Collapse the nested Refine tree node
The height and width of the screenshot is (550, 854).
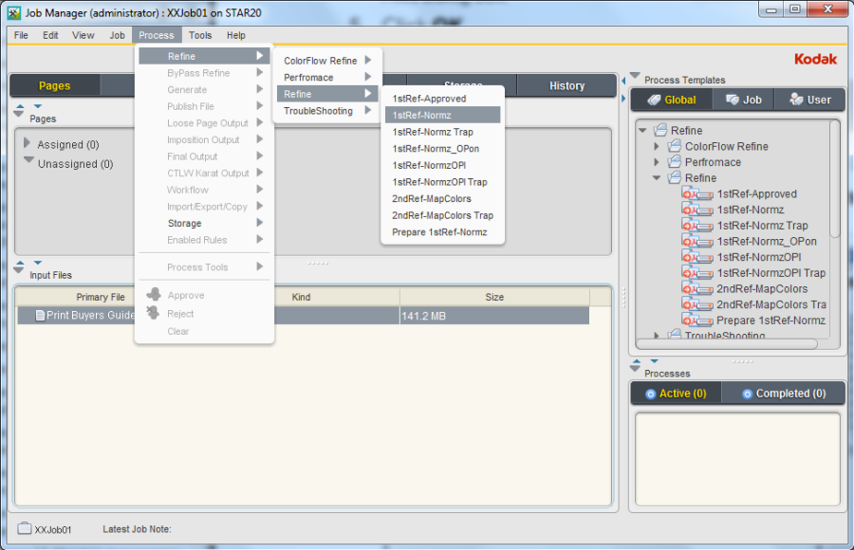657,178
